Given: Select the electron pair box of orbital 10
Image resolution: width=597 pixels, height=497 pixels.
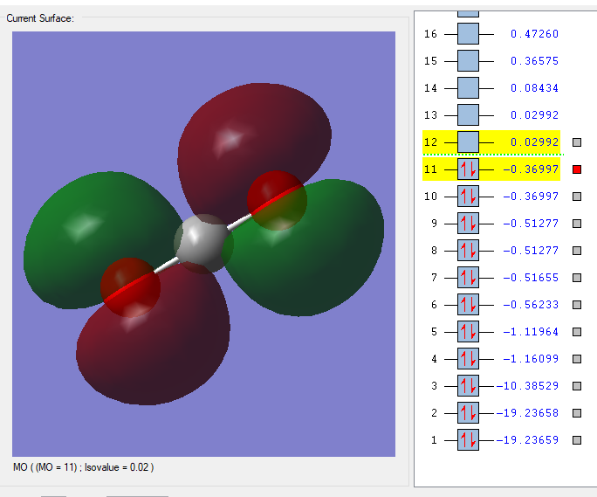Looking at the screenshot, I should click(x=468, y=197).
